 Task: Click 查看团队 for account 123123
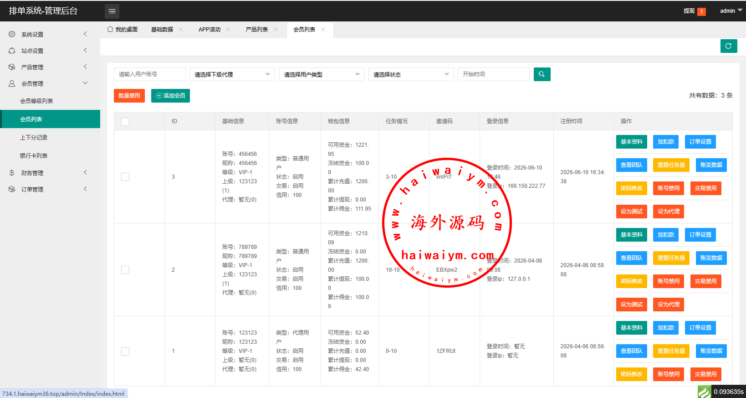point(632,351)
